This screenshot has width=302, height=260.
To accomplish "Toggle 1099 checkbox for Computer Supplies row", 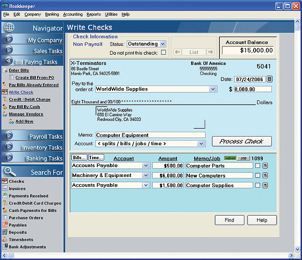I will 257,185.
